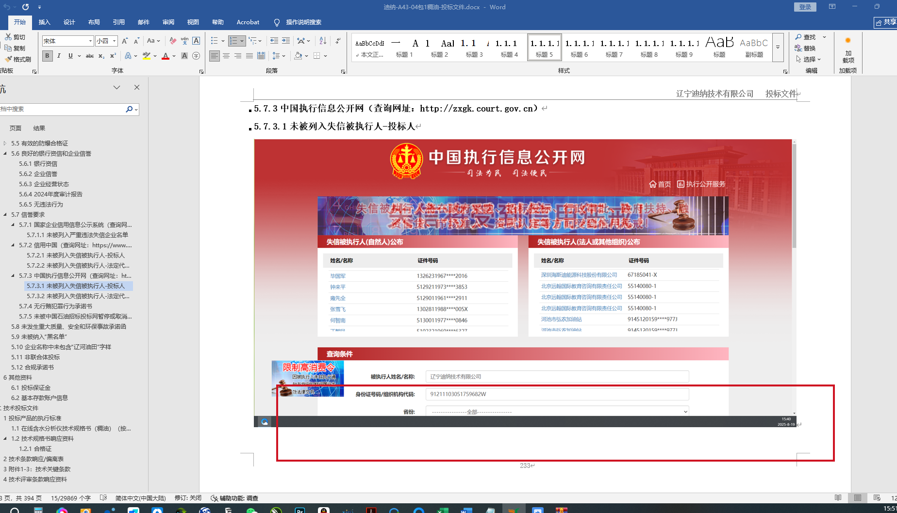Increase the paragraph indent
Viewport: 897px width, 513px height.
286,41
